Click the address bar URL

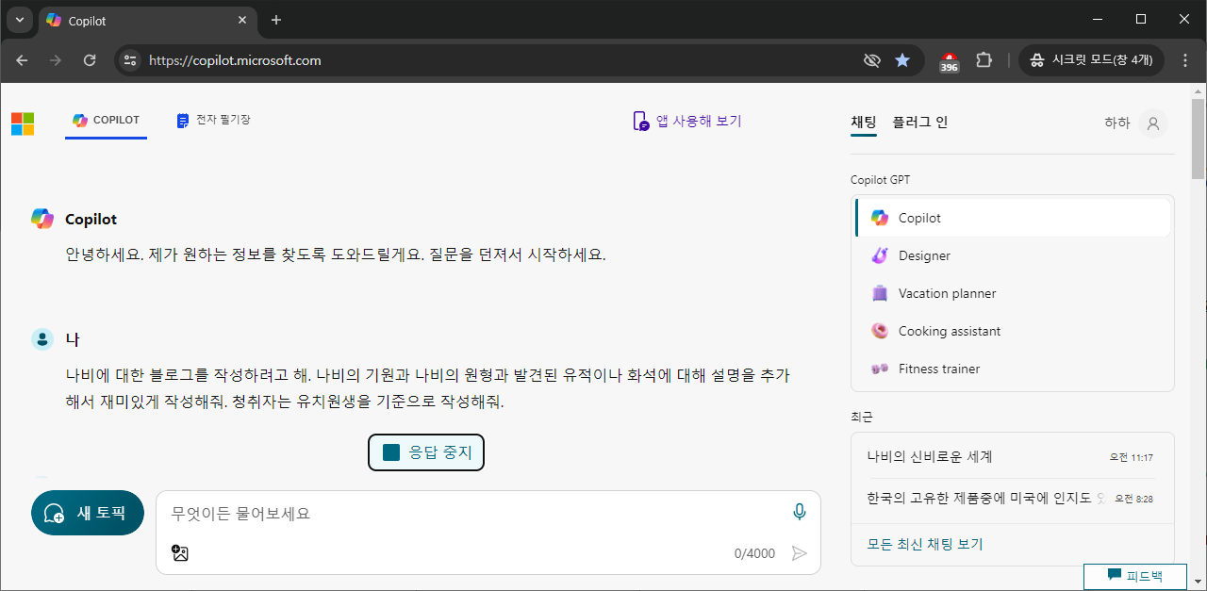point(235,60)
